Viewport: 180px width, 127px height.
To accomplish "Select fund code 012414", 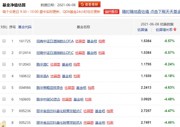I will (25, 53).
